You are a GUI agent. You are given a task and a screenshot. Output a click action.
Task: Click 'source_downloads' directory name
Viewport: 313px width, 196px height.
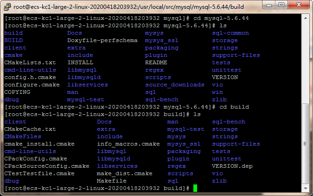(x=175, y=85)
